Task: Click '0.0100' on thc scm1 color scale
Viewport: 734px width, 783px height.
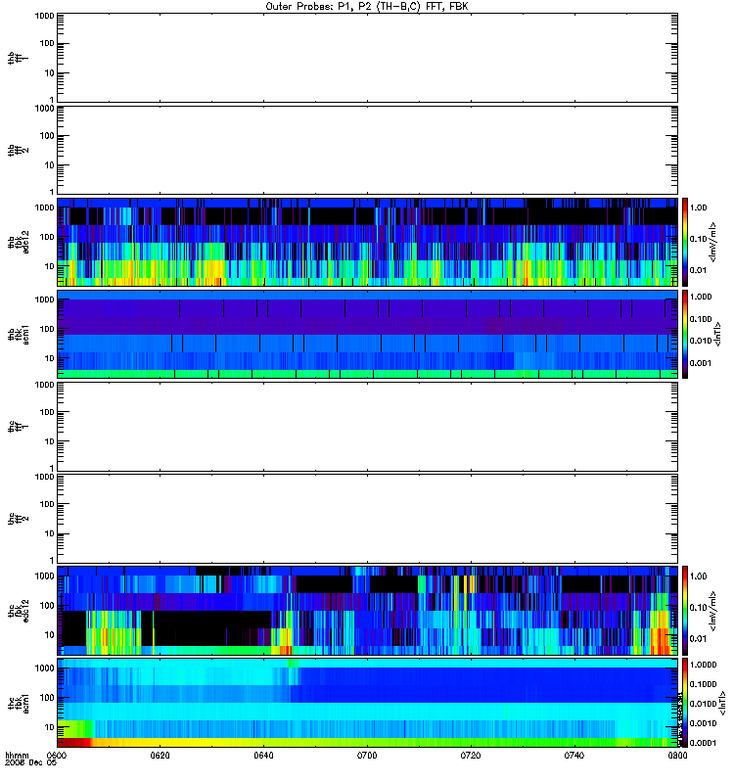Action: click(x=703, y=704)
